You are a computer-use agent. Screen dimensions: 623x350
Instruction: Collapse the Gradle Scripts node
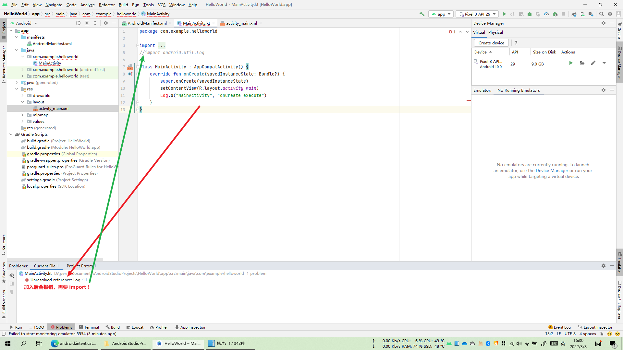(11, 134)
